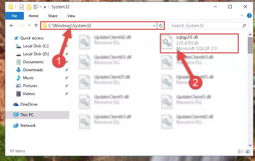Expand the address bar history dropdown
The width and height of the screenshot is (255, 161).
click(x=154, y=26)
